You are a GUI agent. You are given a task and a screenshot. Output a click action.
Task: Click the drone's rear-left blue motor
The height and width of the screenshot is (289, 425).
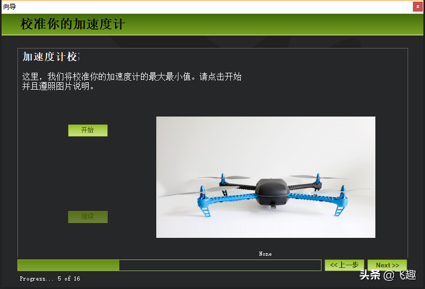[223, 179]
